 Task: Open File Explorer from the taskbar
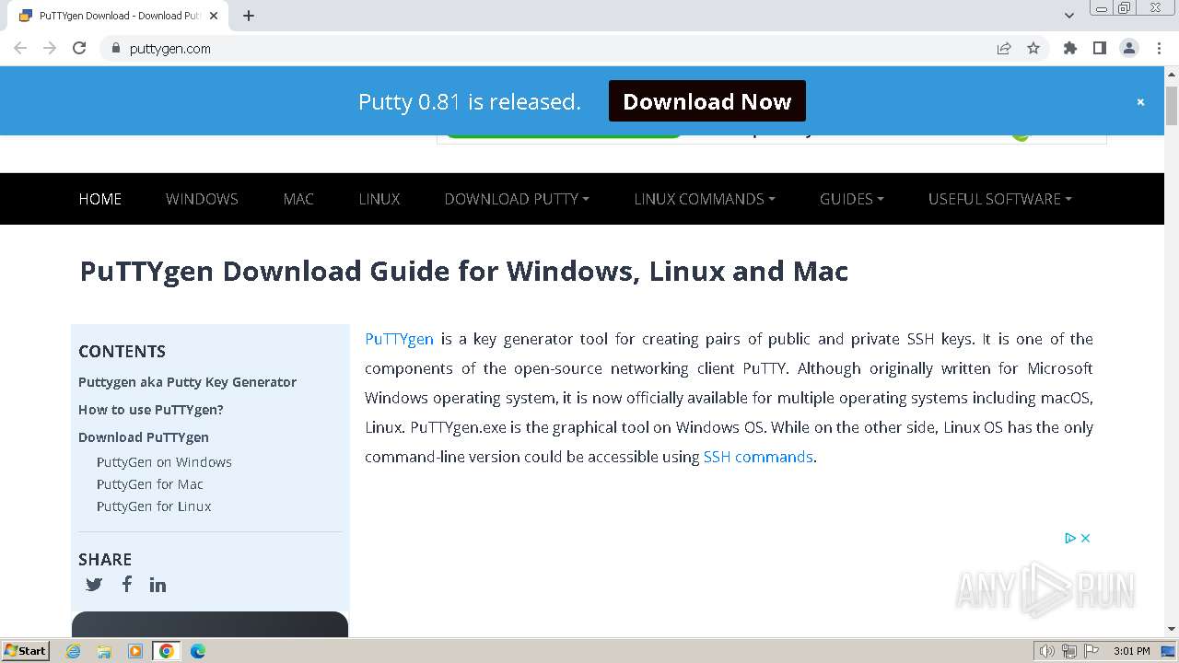(104, 651)
